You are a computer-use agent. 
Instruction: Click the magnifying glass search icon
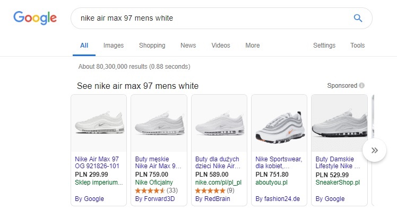coord(358,19)
